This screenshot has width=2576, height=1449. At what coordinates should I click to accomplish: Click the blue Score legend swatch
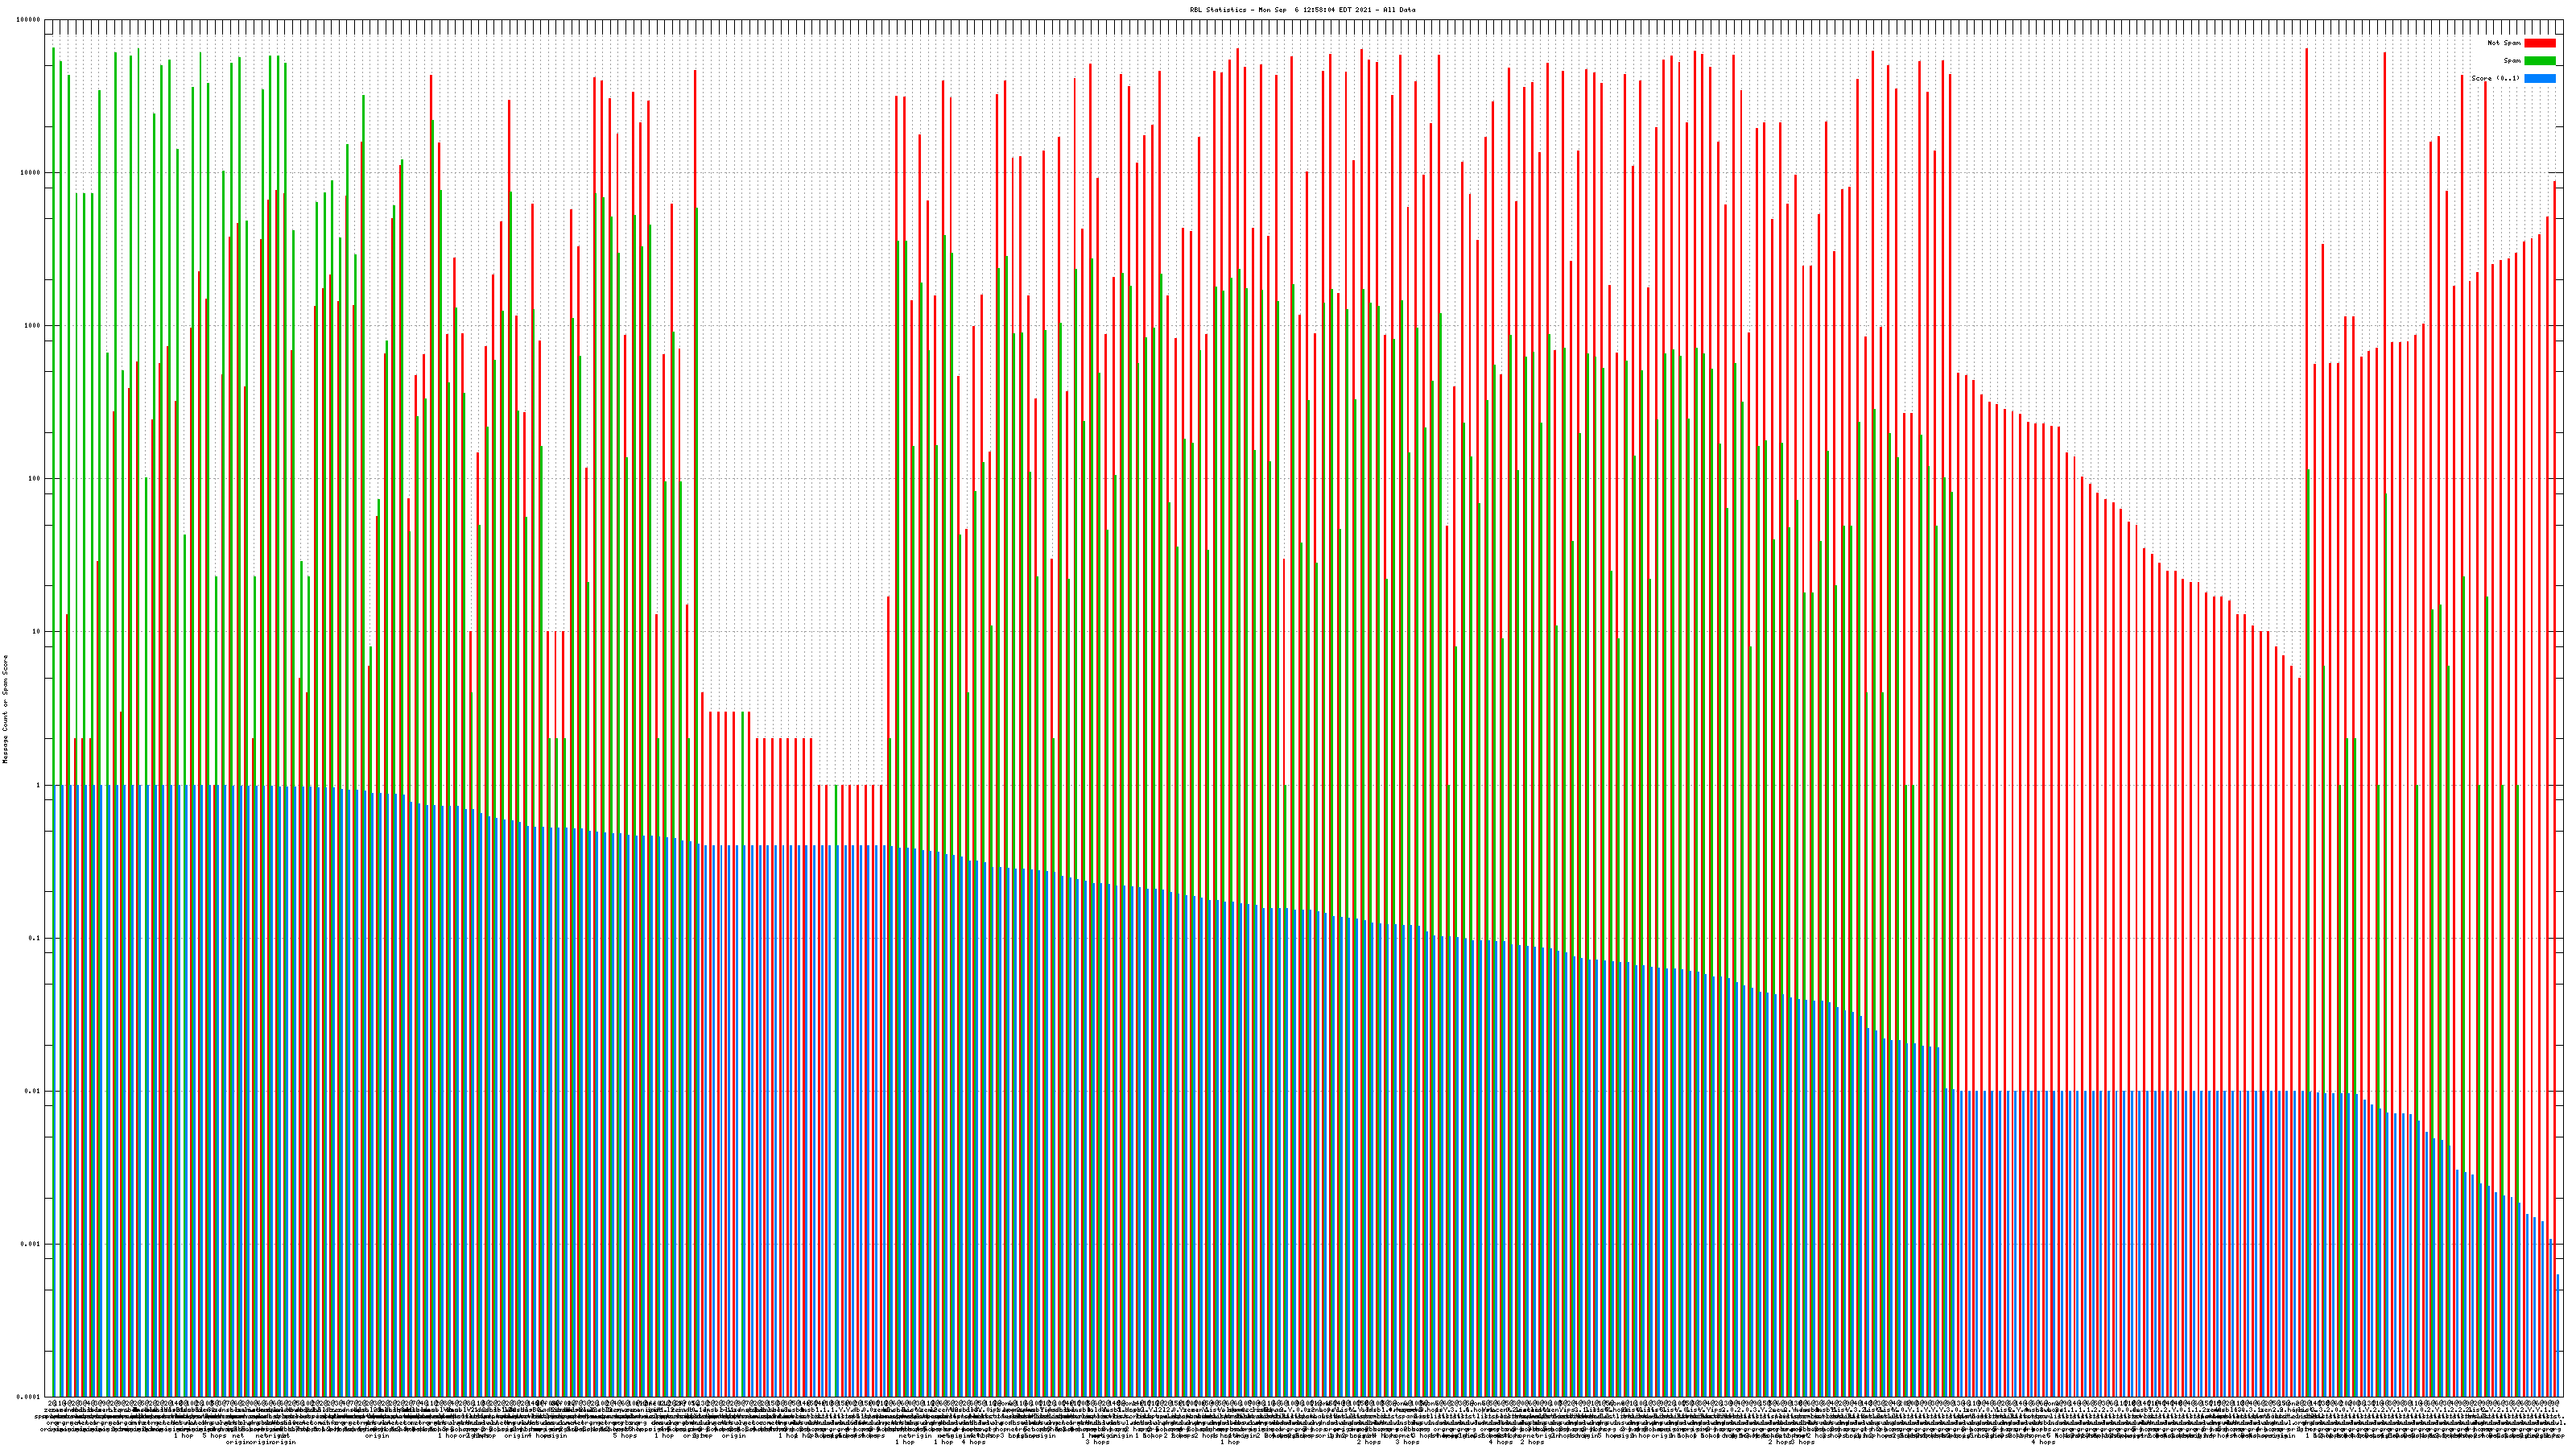click(2539, 78)
